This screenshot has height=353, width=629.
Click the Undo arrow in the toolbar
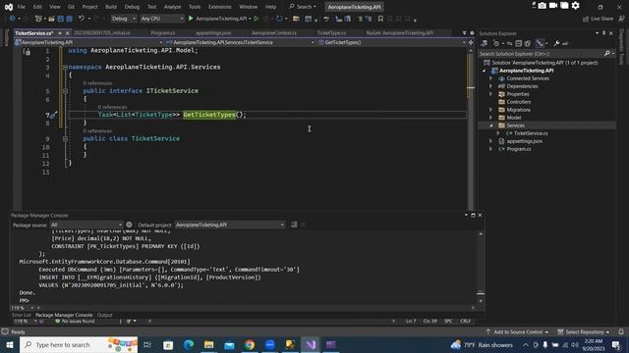(82, 19)
